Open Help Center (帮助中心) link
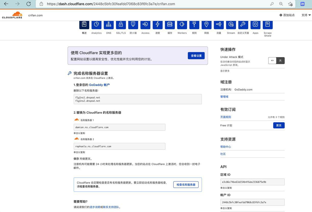The image size is (312, 212). 226,147
